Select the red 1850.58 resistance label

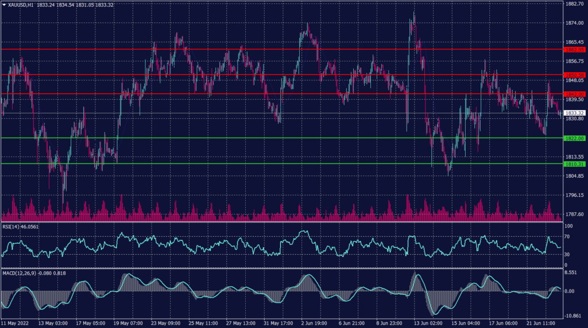[x=574, y=75]
